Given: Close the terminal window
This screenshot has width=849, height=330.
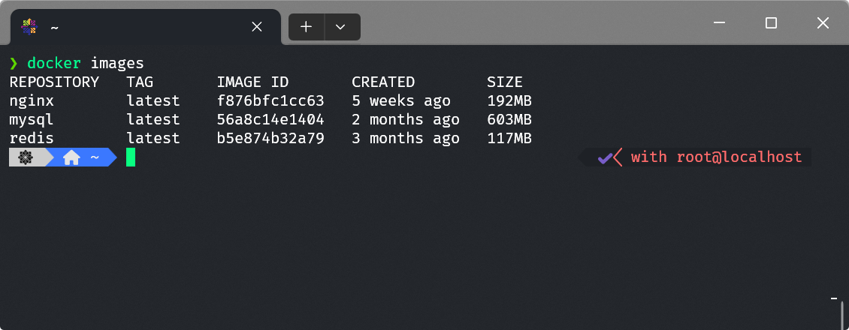Looking at the screenshot, I should (821, 23).
